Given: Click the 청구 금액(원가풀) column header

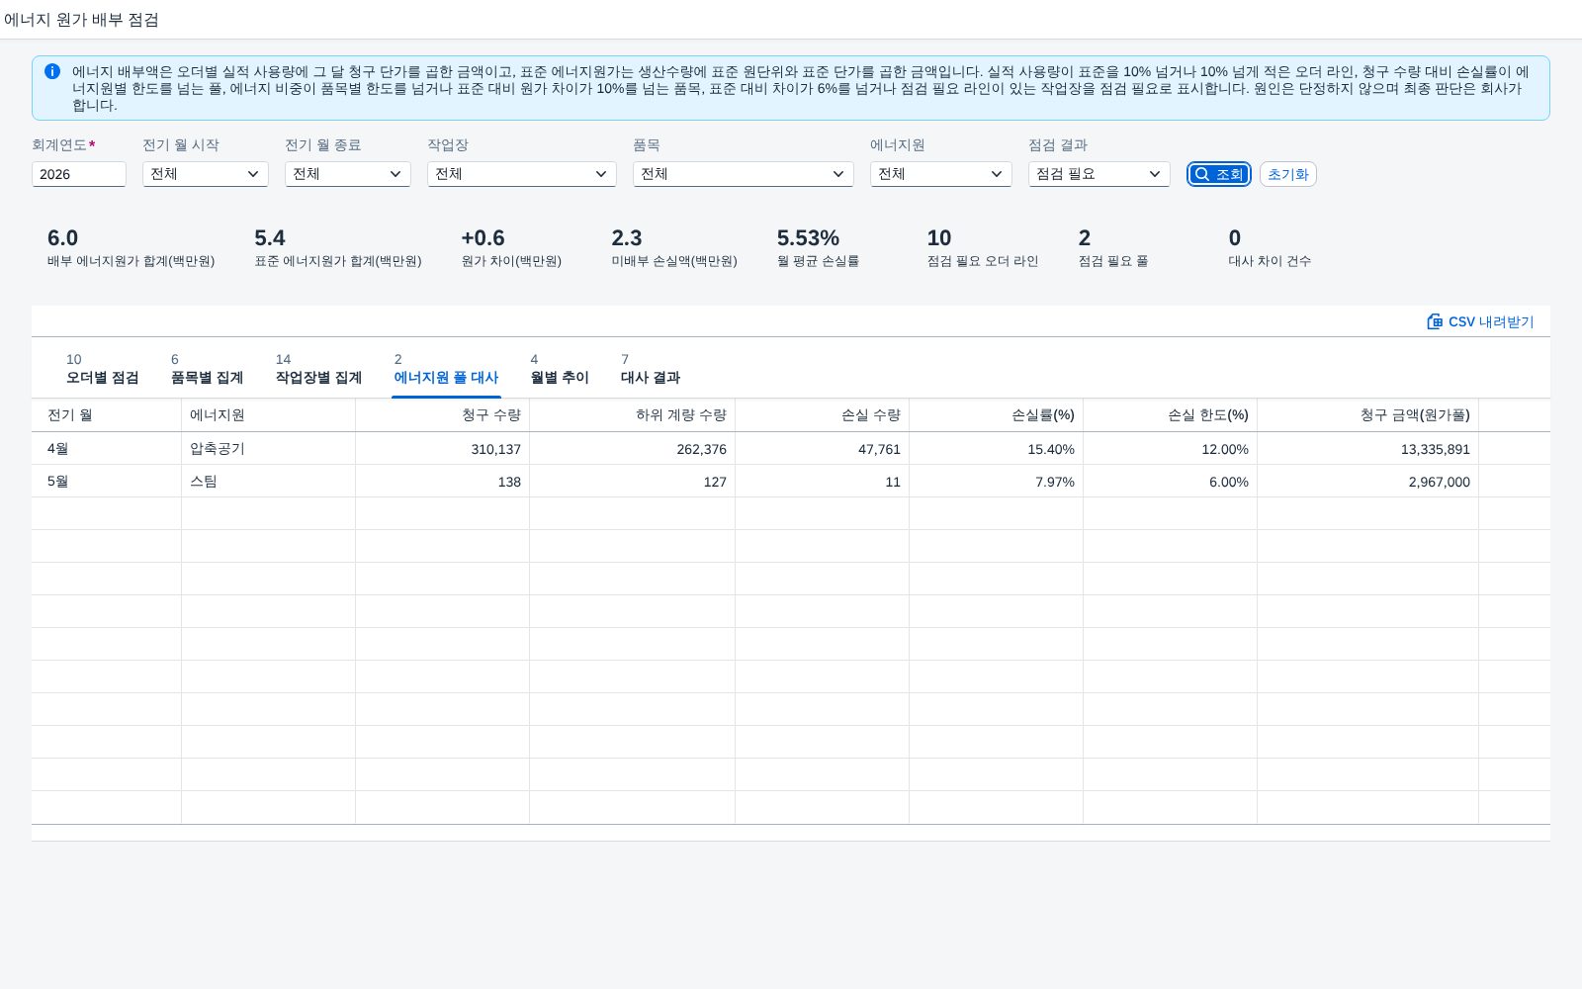Looking at the screenshot, I should click(x=1368, y=415).
